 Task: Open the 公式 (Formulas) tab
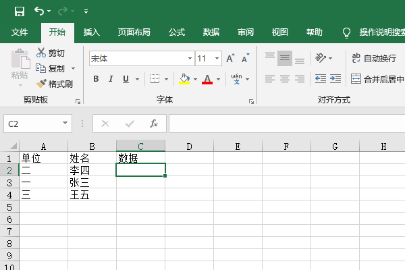pyautogui.click(x=177, y=32)
